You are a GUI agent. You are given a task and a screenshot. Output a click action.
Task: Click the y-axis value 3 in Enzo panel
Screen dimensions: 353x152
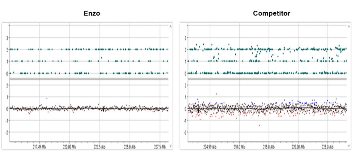point(7,38)
